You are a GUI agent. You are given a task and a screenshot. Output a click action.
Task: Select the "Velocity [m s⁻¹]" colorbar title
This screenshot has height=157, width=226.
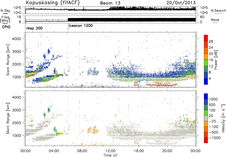click(223, 118)
